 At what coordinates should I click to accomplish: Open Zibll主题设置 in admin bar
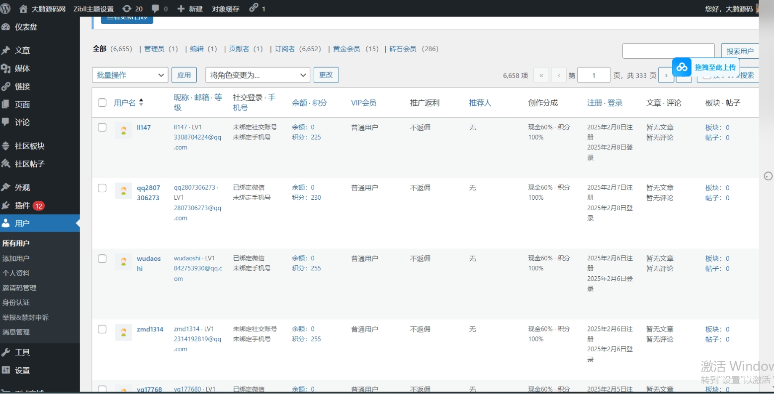pyautogui.click(x=93, y=9)
